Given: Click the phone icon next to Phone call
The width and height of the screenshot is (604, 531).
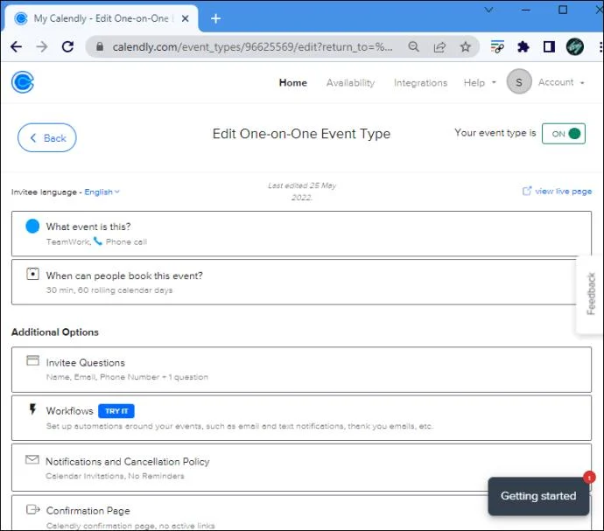Looking at the screenshot, I should pos(98,241).
